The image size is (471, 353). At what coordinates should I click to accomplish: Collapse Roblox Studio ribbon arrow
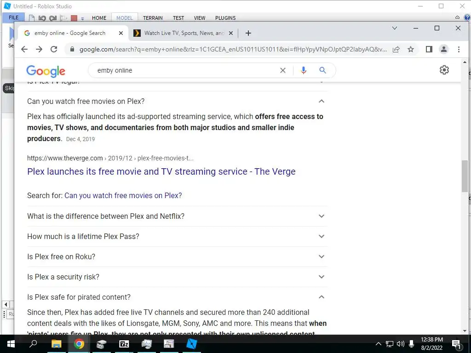[457, 17]
